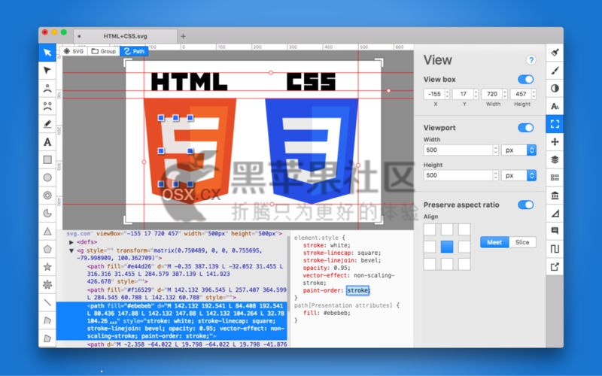Screen dimensions: 602x376
Task: Select the top-right Align grid cell
Action: (x=464, y=229)
